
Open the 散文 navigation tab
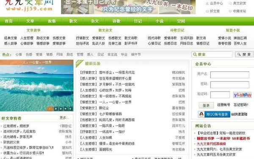pyautogui.click(x=73, y=21)
